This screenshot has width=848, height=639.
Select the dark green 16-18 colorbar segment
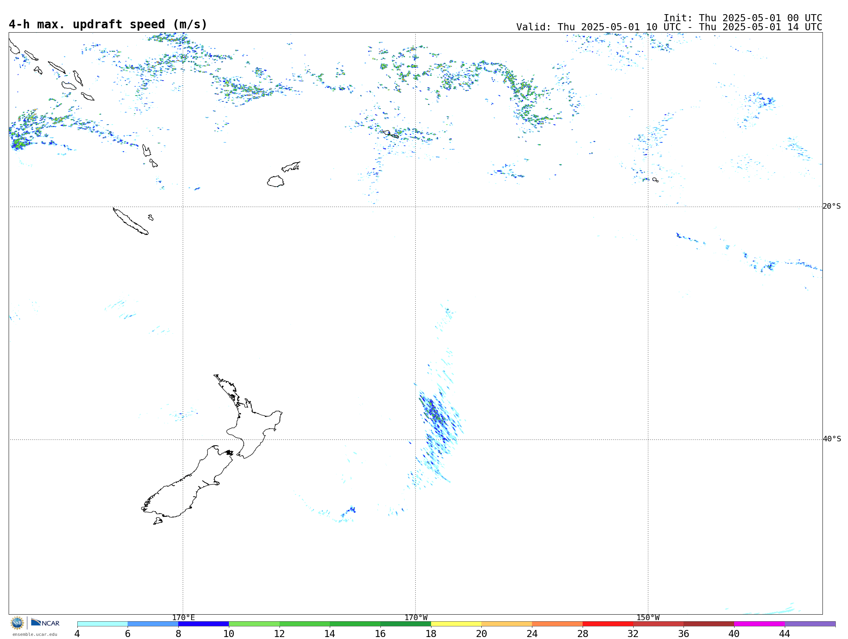coord(406,624)
